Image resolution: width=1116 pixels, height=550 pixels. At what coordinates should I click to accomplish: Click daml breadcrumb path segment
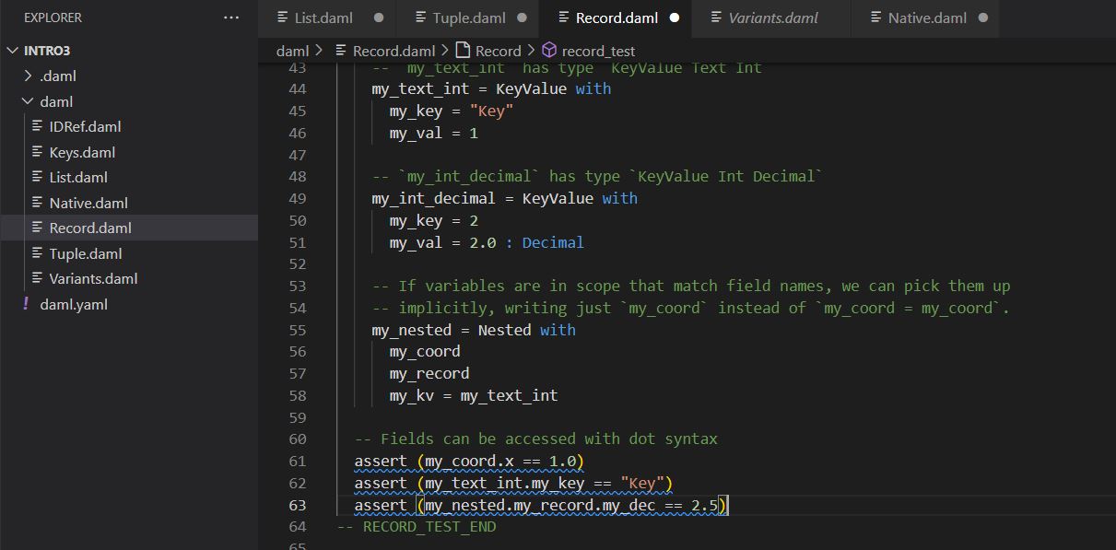[292, 51]
